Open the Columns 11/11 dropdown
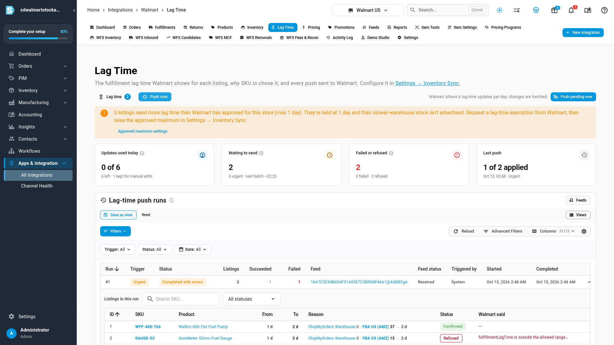Screen dimensions: 614x345 tap(553, 231)
